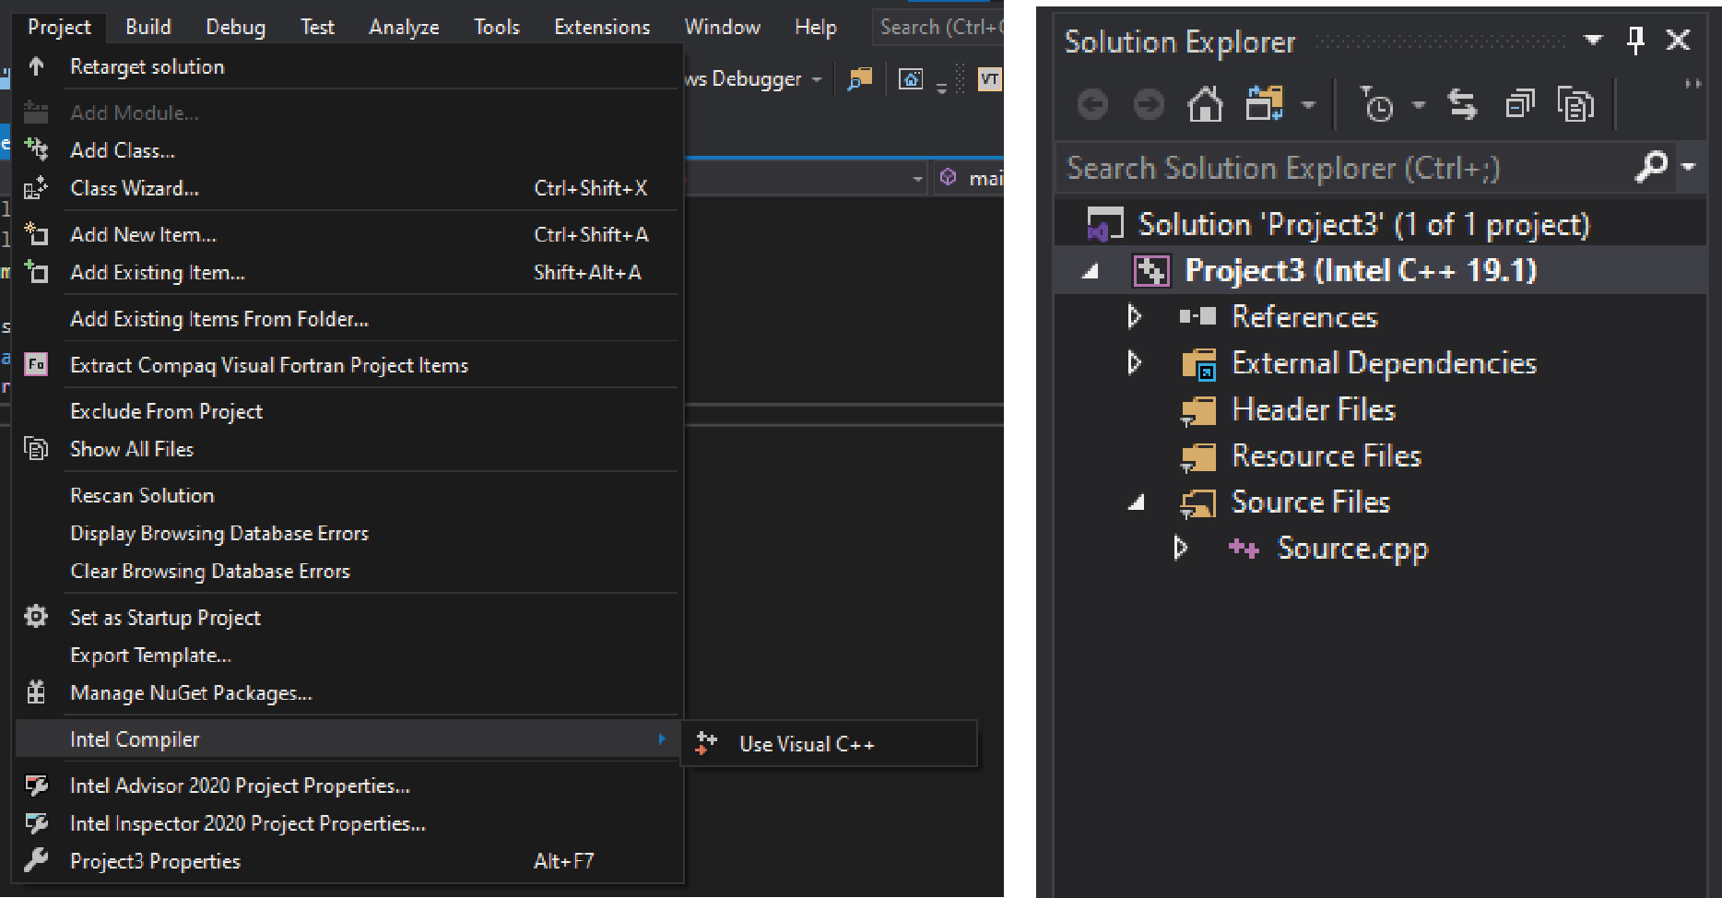Image resolution: width=1722 pixels, height=898 pixels.
Task: Click the Solution Explorer pin icon
Action: point(1635,40)
